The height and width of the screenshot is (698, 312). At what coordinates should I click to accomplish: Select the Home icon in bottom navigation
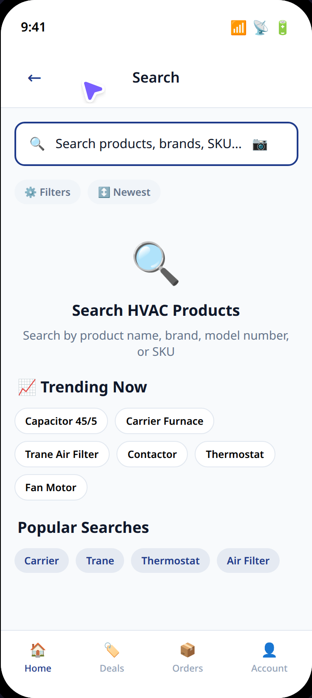click(37, 650)
